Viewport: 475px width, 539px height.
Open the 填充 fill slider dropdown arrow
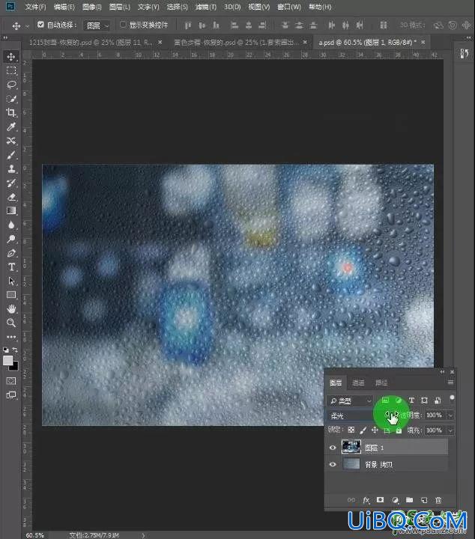tap(450, 430)
